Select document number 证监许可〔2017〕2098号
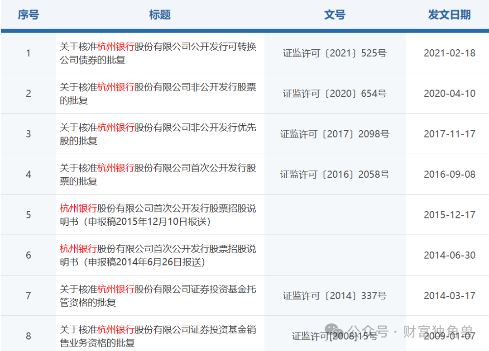489x351 pixels. click(x=335, y=134)
